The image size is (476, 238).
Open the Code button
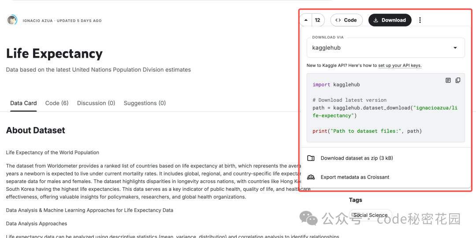[x=346, y=20]
